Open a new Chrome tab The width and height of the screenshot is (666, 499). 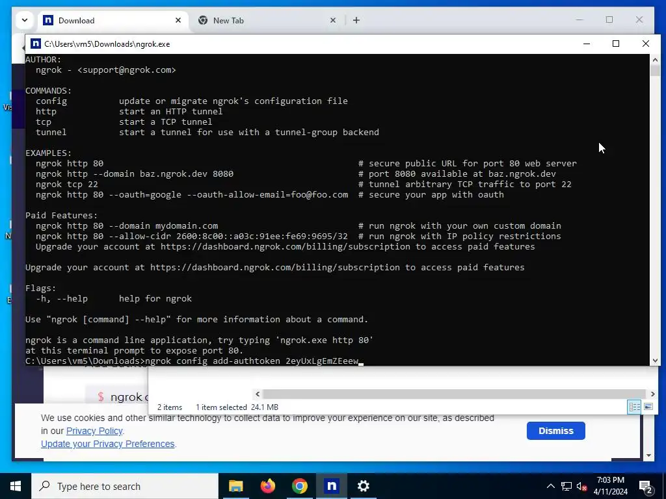356,20
